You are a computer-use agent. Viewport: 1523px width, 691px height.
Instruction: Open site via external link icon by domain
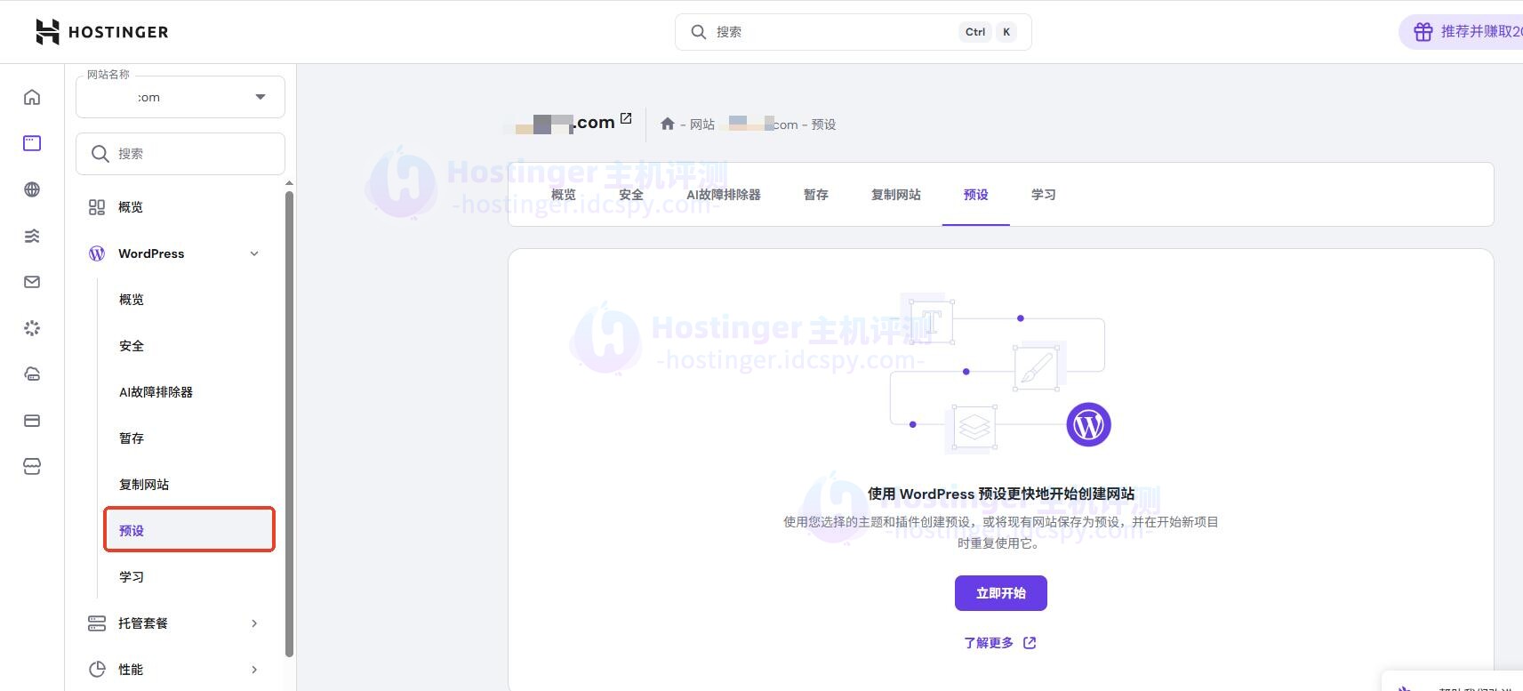pos(626,118)
